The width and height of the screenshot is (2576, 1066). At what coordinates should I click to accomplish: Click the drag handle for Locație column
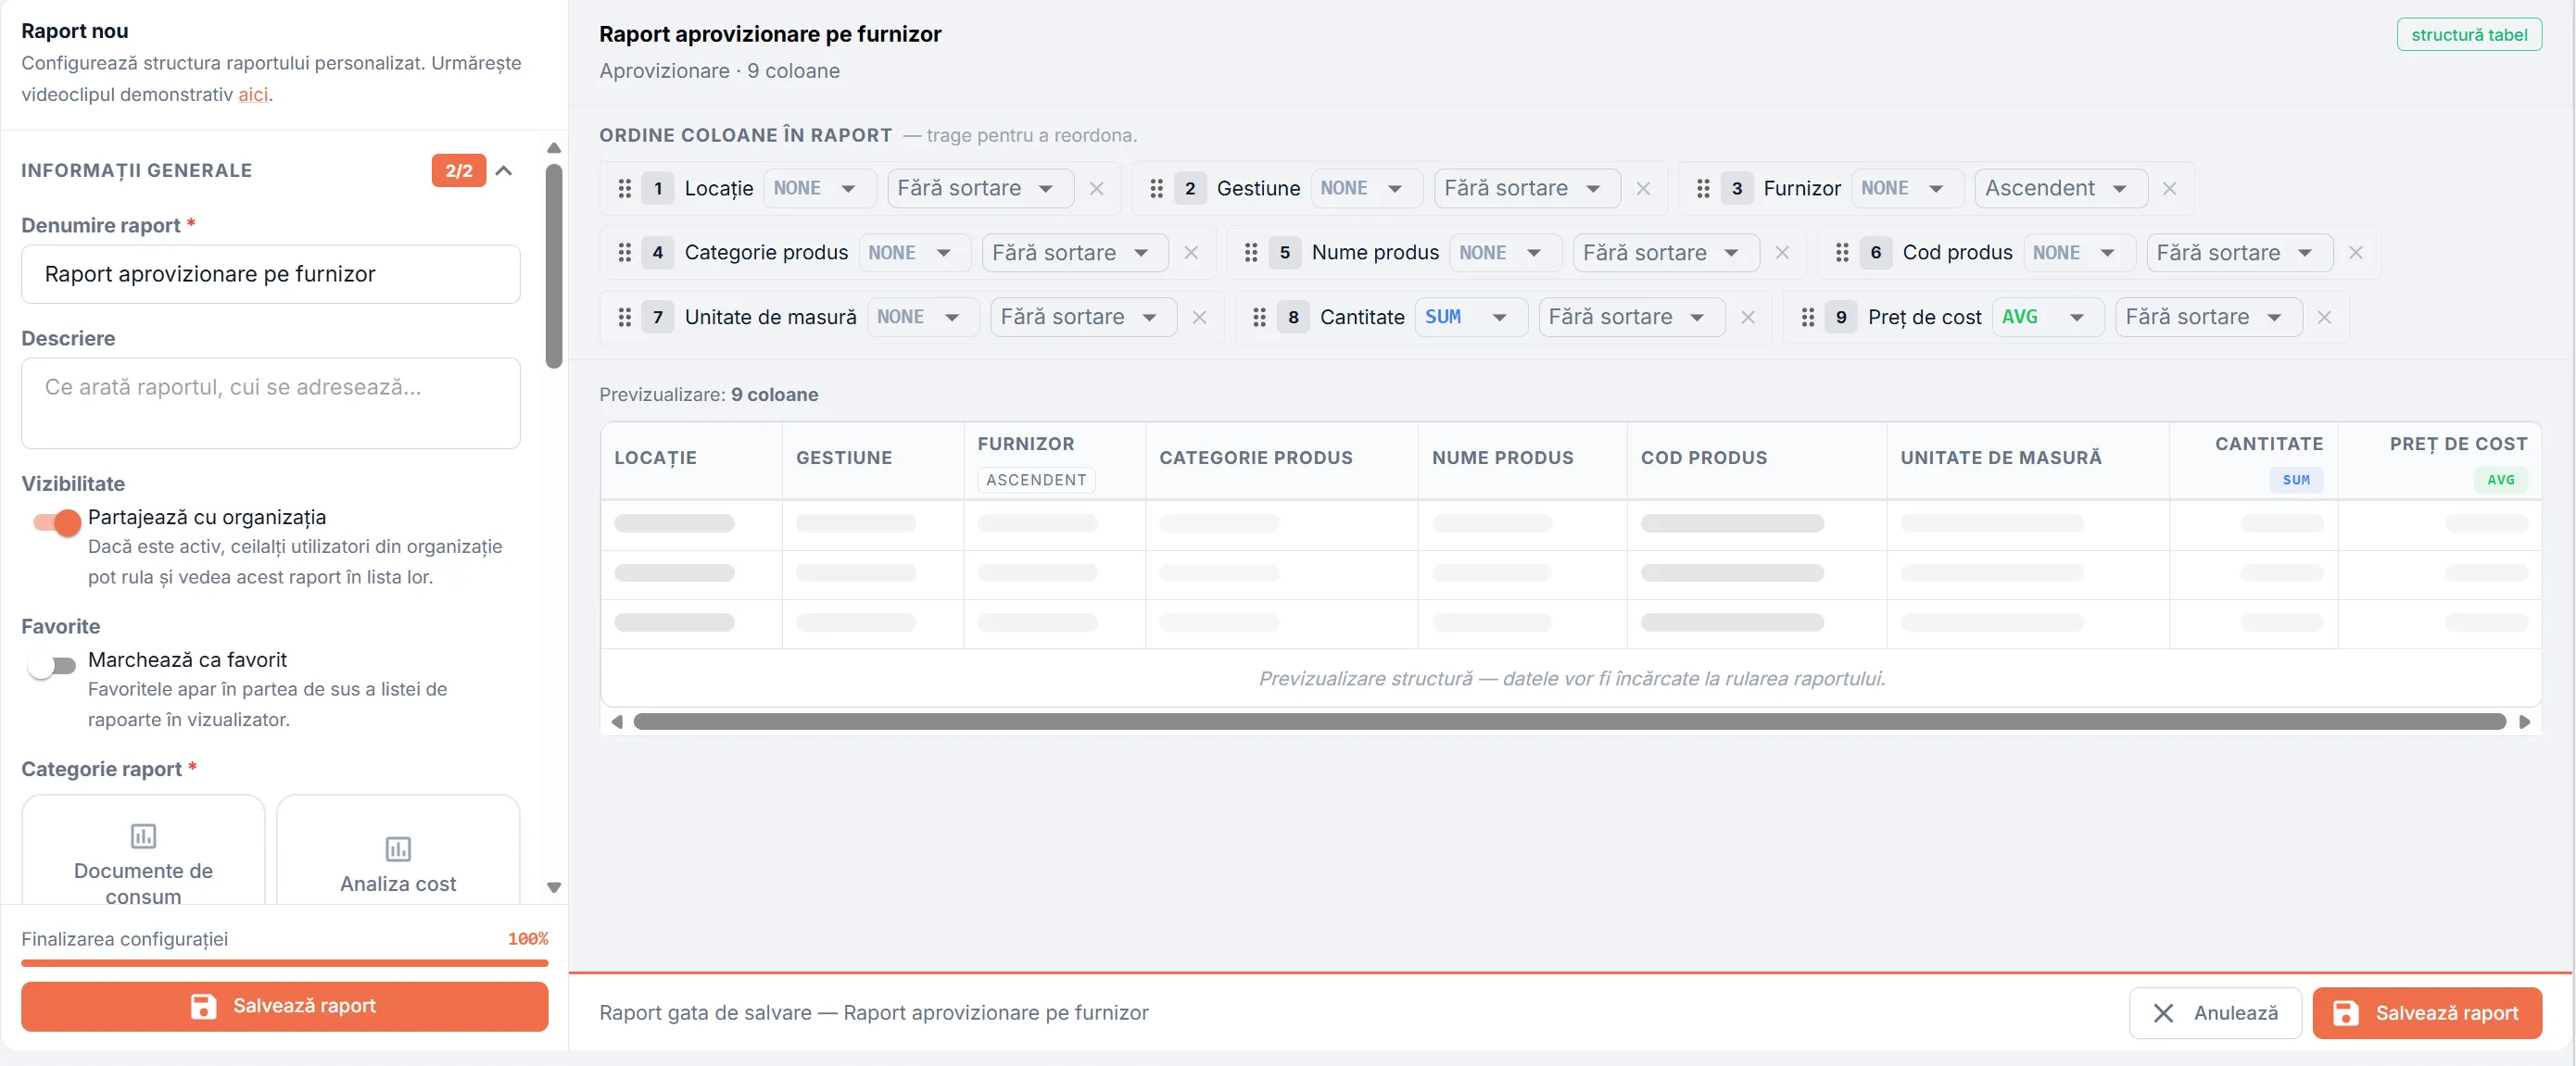point(624,188)
